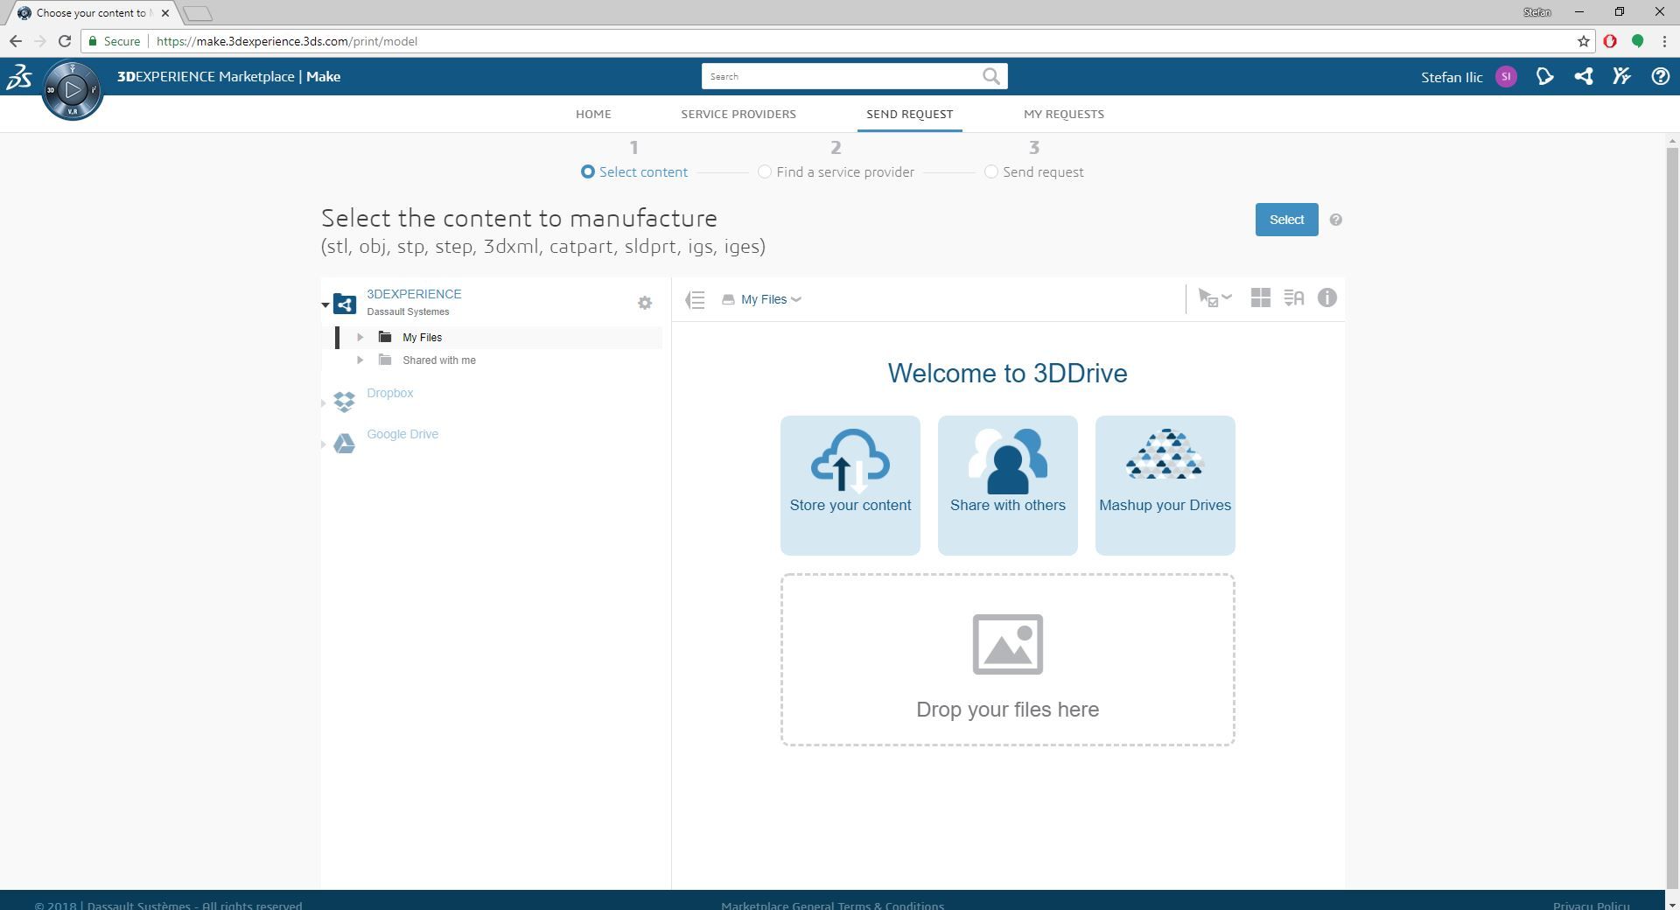Open notifications via the bell icon
1680x910 pixels.
point(1545,77)
